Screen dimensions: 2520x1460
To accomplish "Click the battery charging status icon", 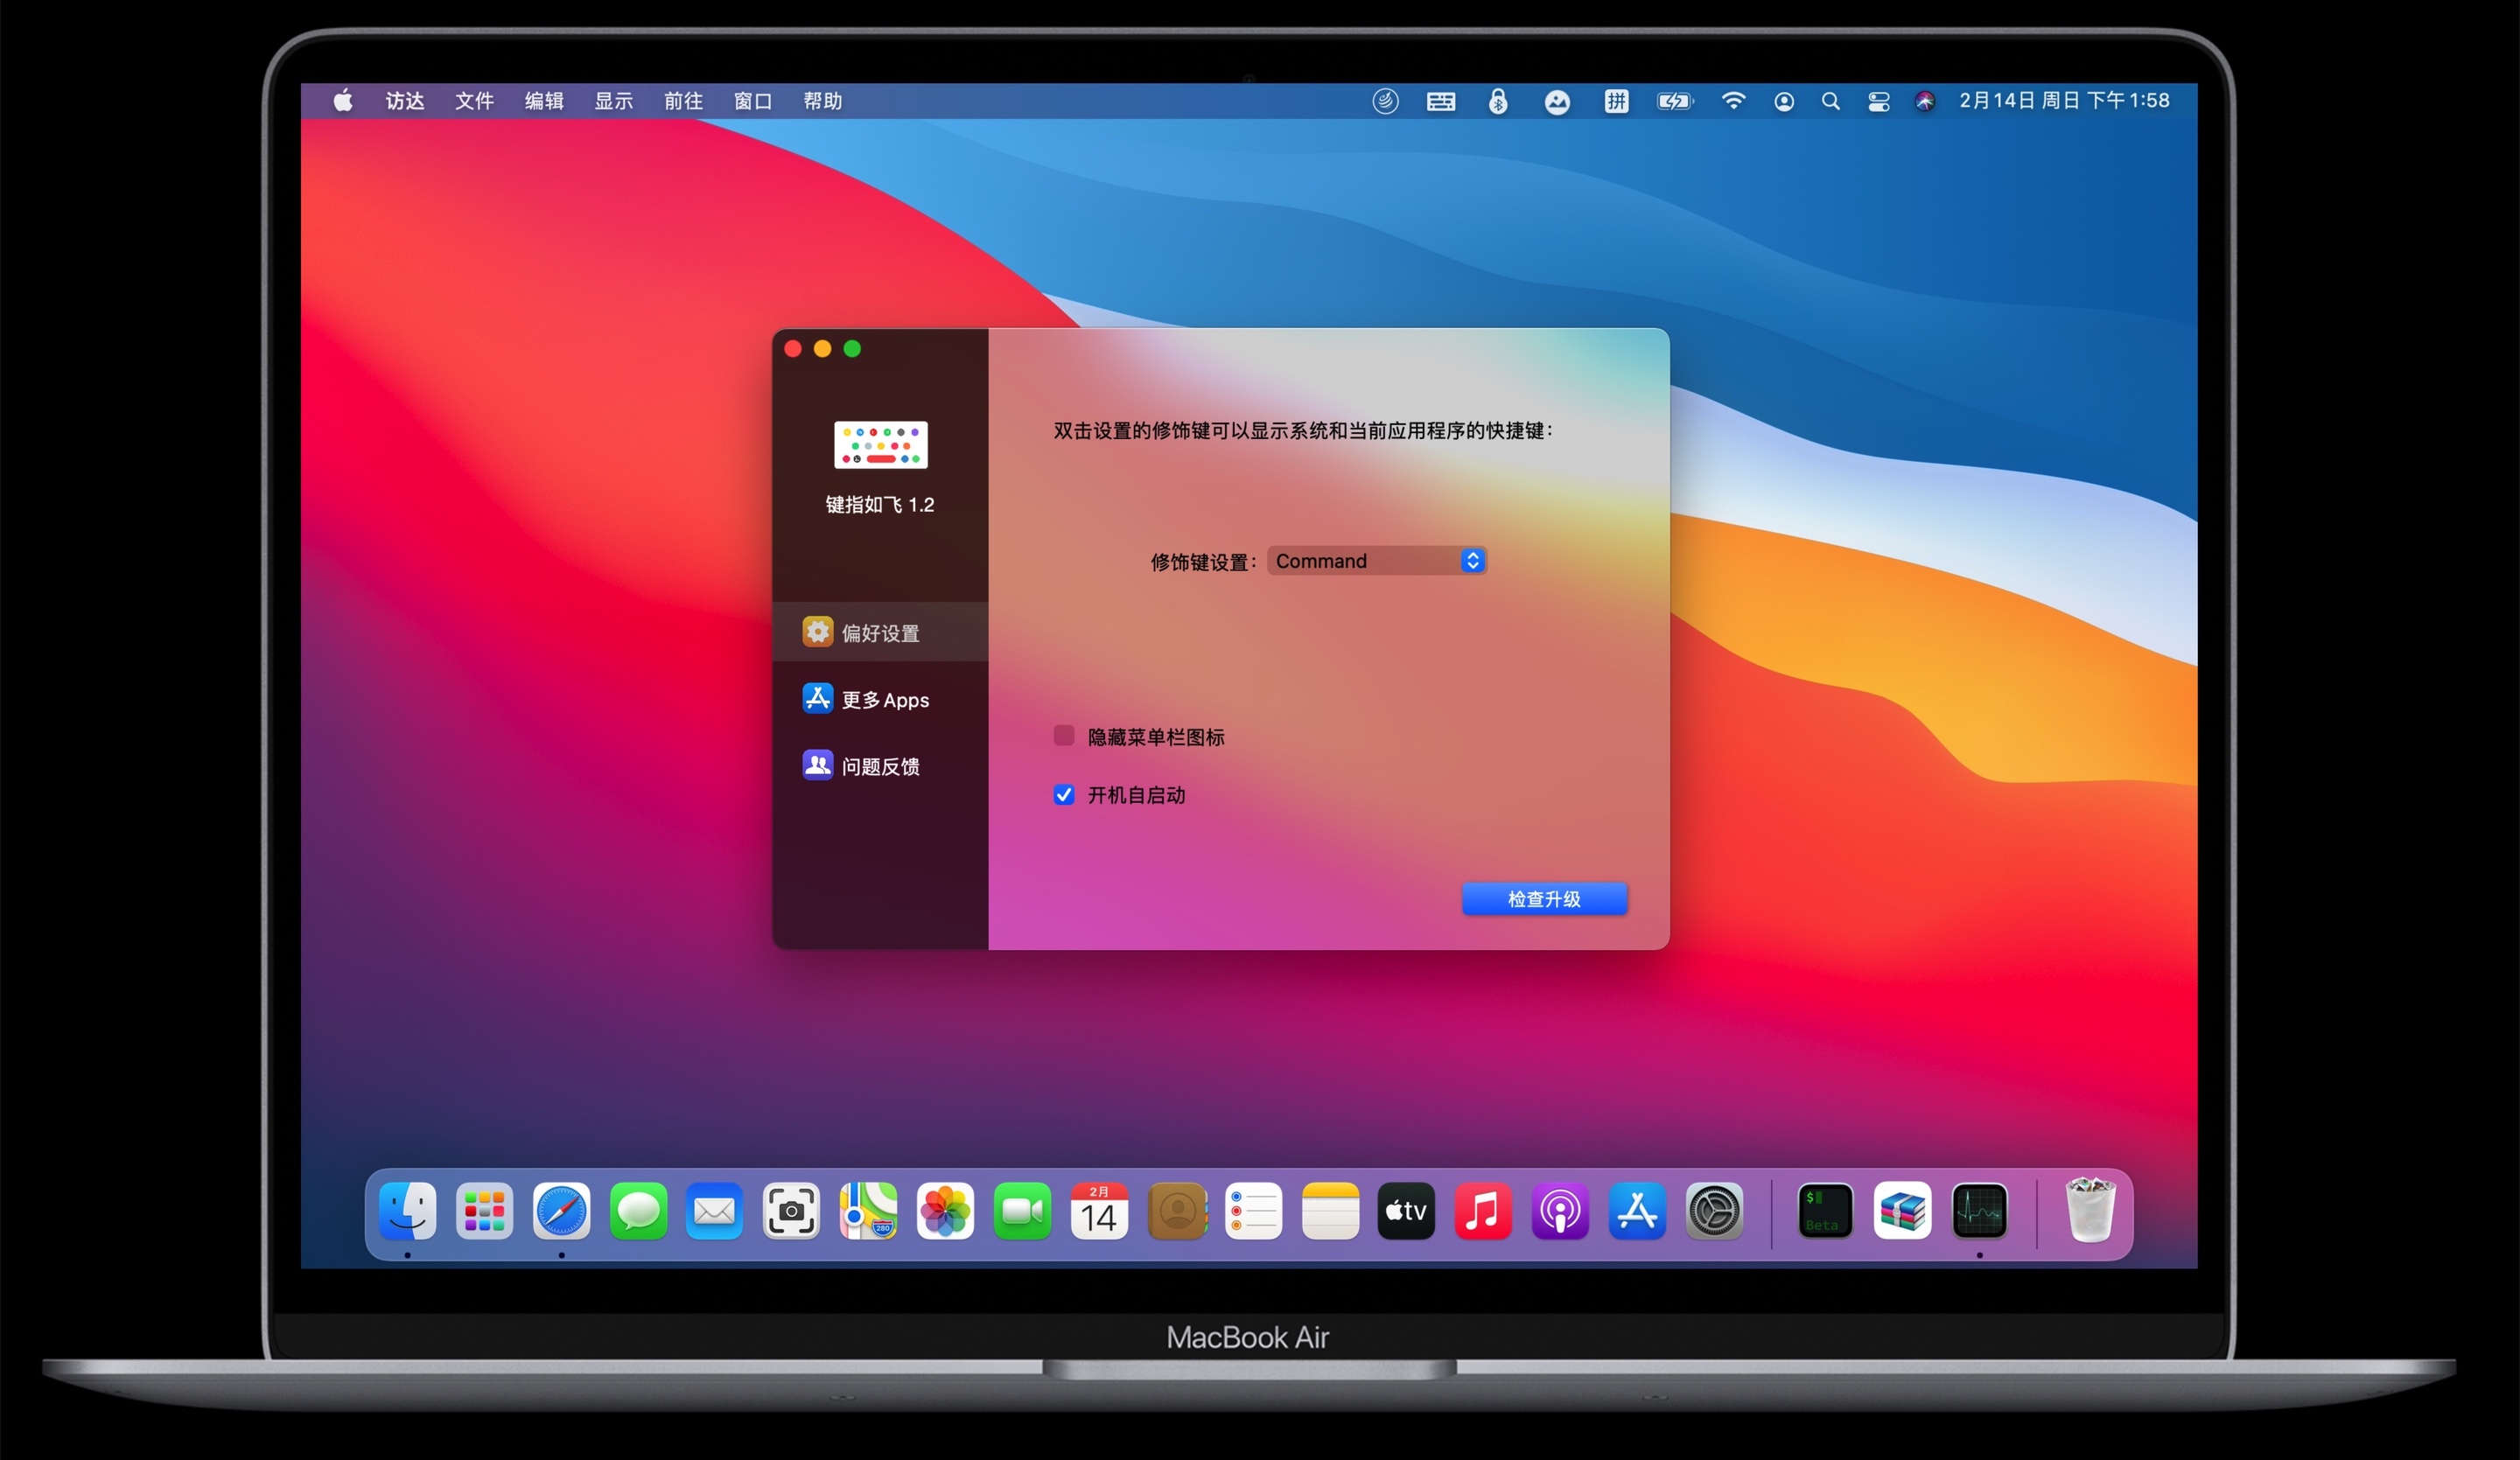I will tap(1675, 101).
